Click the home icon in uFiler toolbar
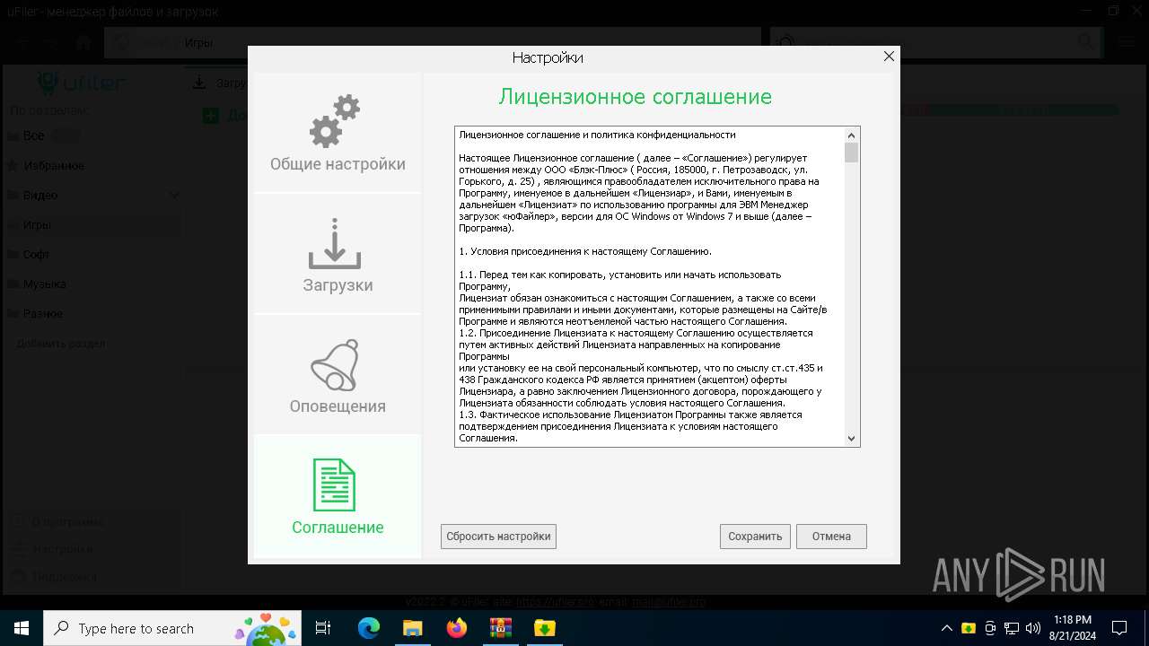 click(x=83, y=42)
